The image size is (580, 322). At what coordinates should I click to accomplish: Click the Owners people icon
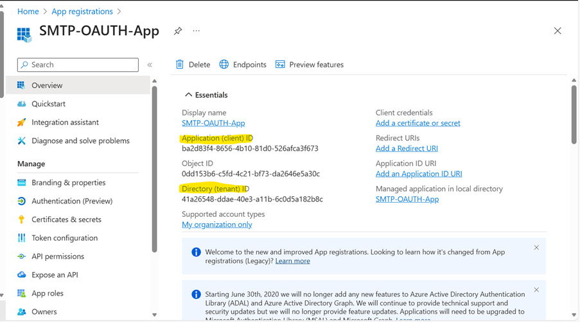pyautogui.click(x=21, y=312)
